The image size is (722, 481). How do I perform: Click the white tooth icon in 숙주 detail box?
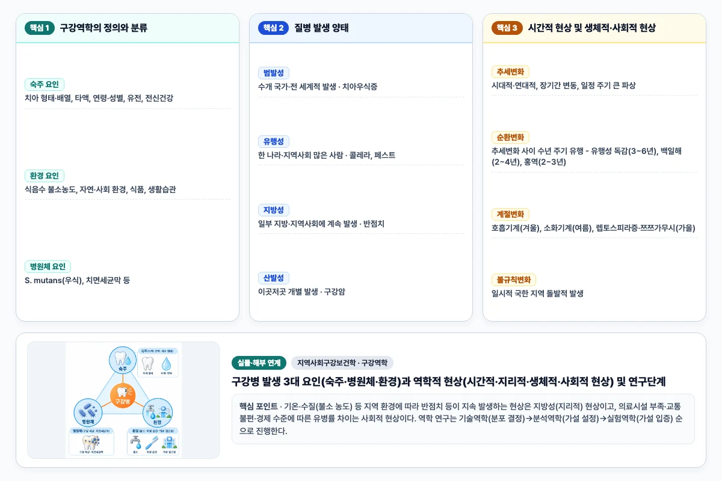(148, 364)
